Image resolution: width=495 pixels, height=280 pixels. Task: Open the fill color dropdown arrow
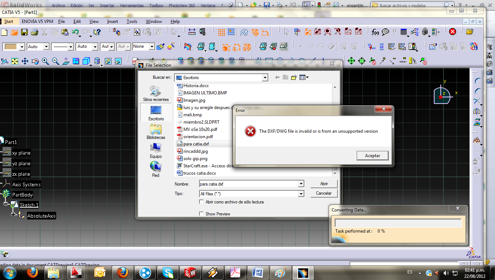point(22,47)
